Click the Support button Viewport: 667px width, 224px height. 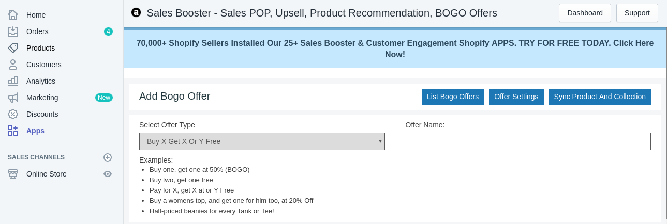pos(637,13)
